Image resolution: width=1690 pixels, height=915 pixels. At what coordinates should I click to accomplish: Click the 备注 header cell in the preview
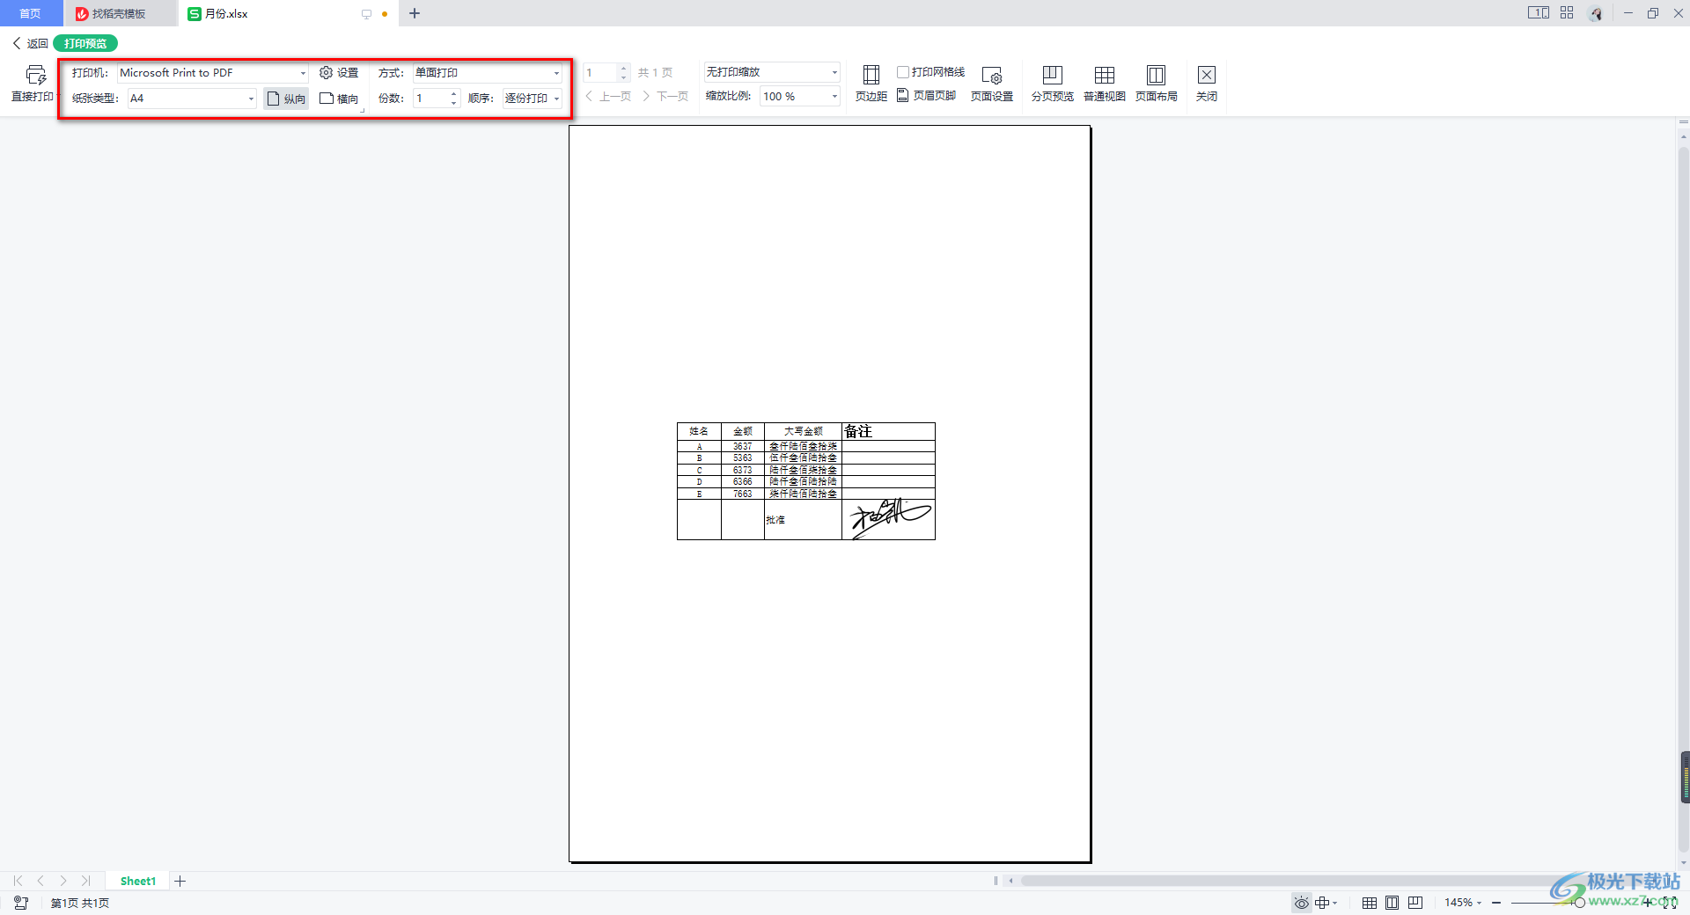point(888,431)
